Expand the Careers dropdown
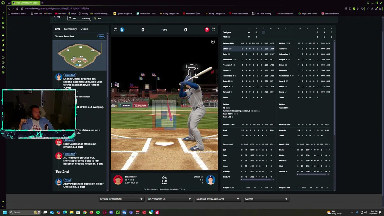 pyautogui.click(x=266, y=199)
